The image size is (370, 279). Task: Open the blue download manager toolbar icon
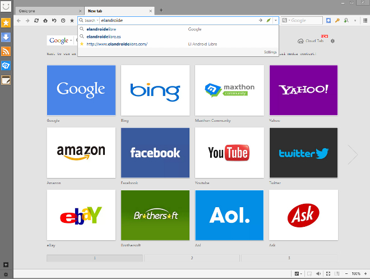328,21
